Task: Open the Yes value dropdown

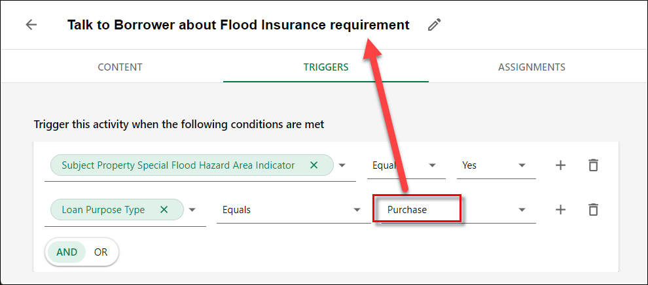Action: (x=496, y=166)
